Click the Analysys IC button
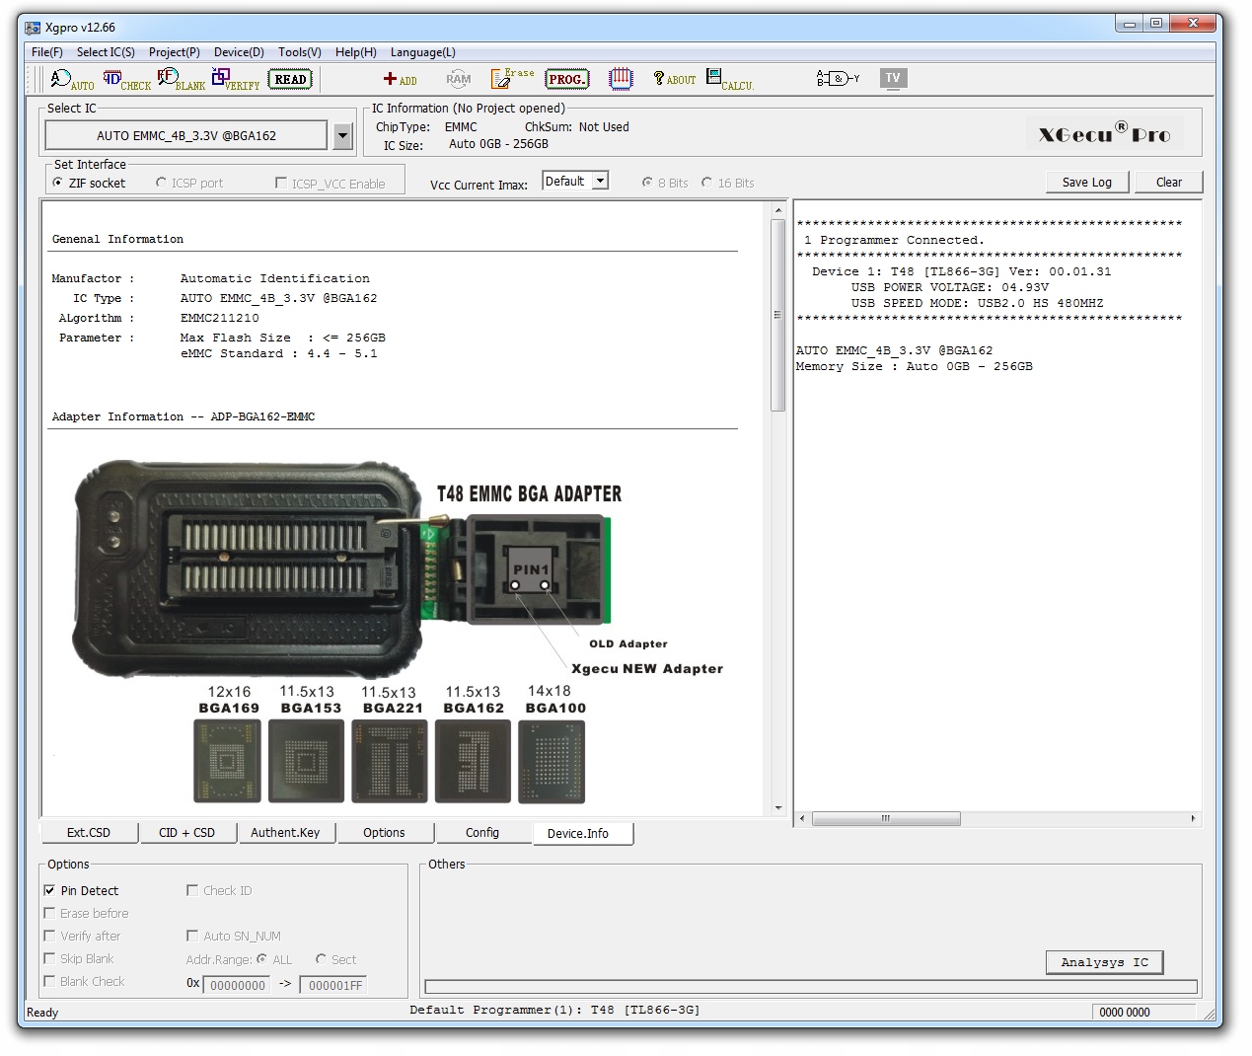1252x1056 pixels. point(1105,962)
